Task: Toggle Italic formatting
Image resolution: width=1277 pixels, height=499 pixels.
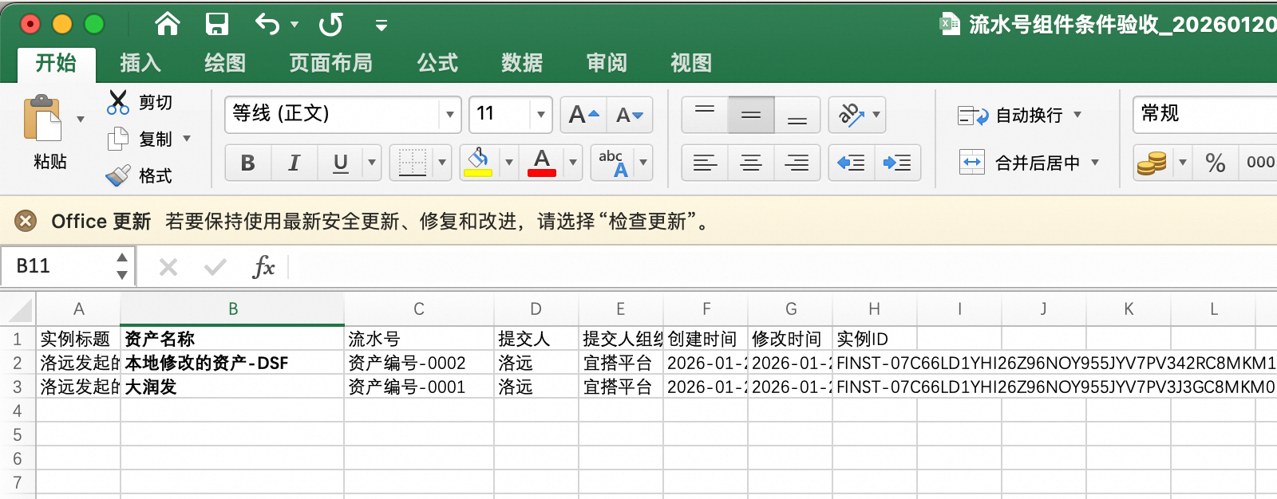Action: (294, 163)
